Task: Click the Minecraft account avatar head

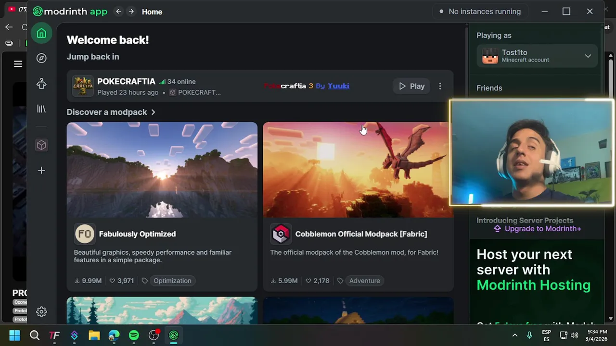Action: (x=490, y=56)
